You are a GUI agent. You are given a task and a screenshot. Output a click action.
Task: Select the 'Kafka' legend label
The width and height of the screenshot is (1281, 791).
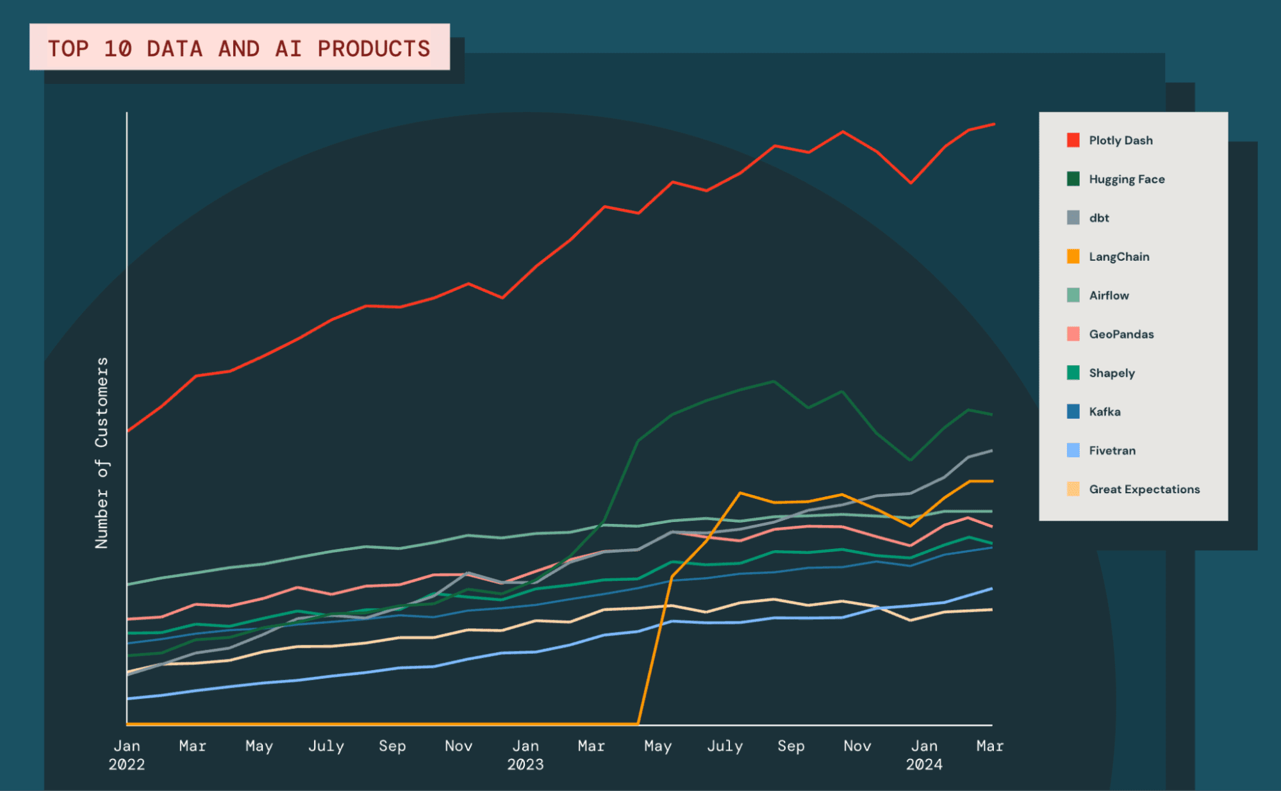[1105, 412]
